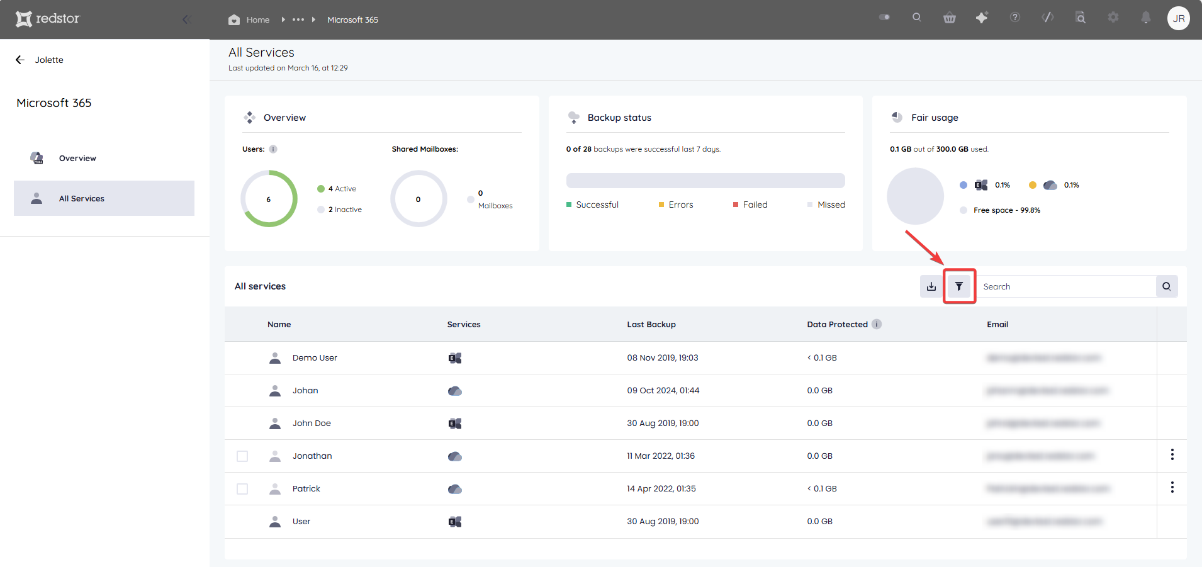1202x567 pixels.
Task: Click the OneDrive service icon for Patrick
Action: coord(455,489)
